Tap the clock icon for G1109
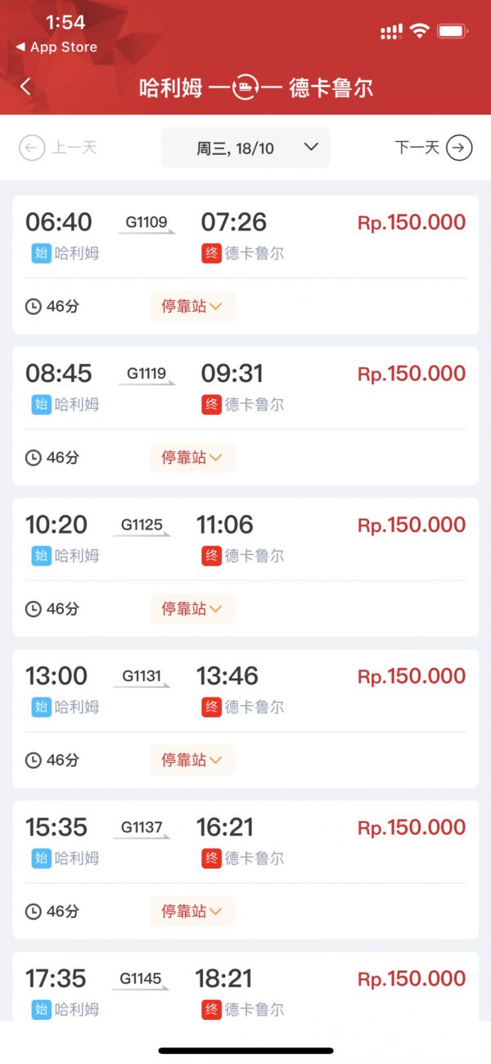491x1064 pixels. (34, 307)
